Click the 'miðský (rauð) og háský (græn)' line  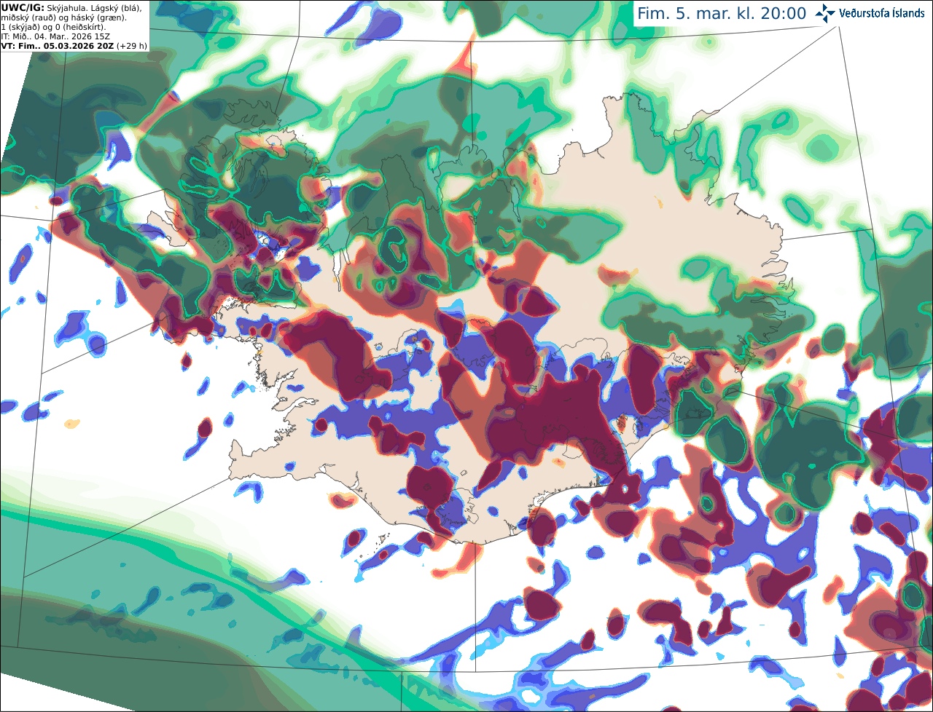click(63, 17)
